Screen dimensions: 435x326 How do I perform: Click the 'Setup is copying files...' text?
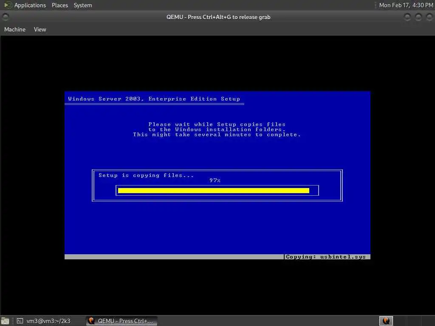coord(146,175)
